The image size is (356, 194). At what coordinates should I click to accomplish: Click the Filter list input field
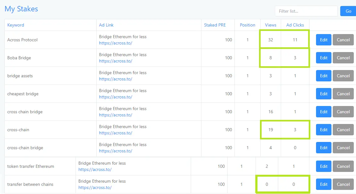306,11
